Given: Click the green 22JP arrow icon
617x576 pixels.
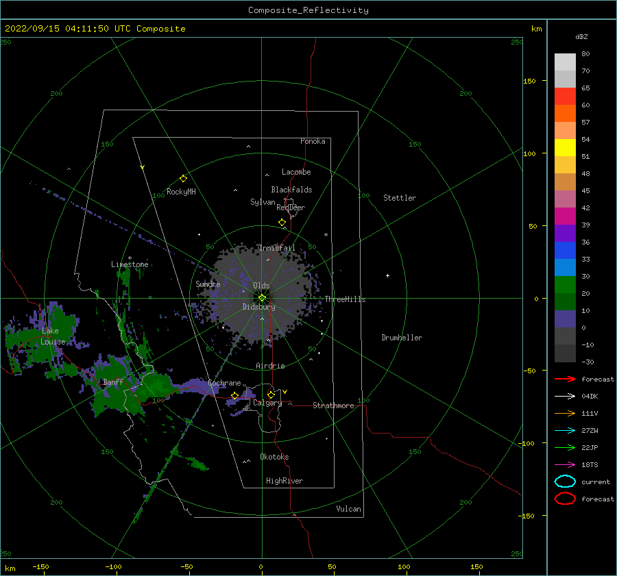Looking at the screenshot, I should click(x=565, y=447).
